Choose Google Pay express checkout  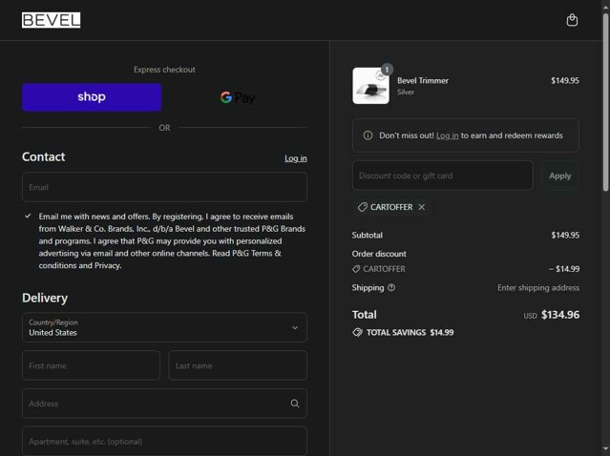coord(238,97)
